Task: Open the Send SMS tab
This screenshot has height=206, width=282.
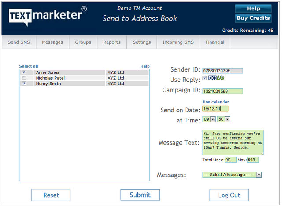Action: pos(19,42)
